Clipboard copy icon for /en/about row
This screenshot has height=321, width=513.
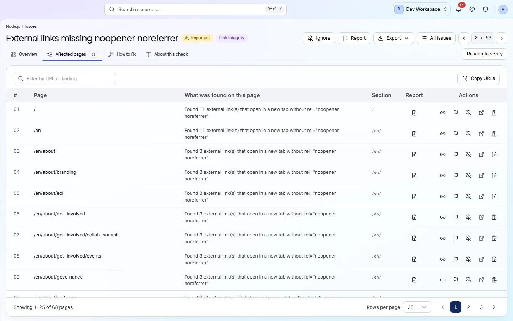coord(494,154)
